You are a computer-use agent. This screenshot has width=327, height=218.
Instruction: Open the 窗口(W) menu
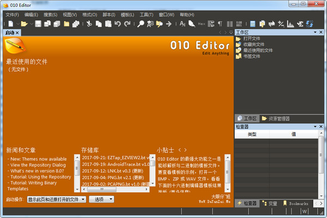[167, 15]
